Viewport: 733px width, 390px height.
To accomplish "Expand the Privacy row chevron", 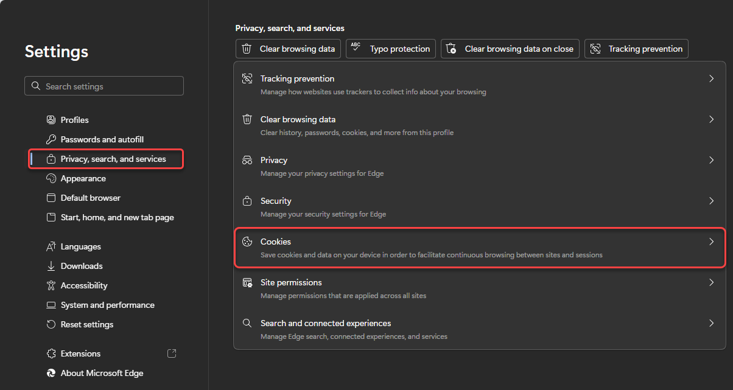I will click(x=710, y=160).
